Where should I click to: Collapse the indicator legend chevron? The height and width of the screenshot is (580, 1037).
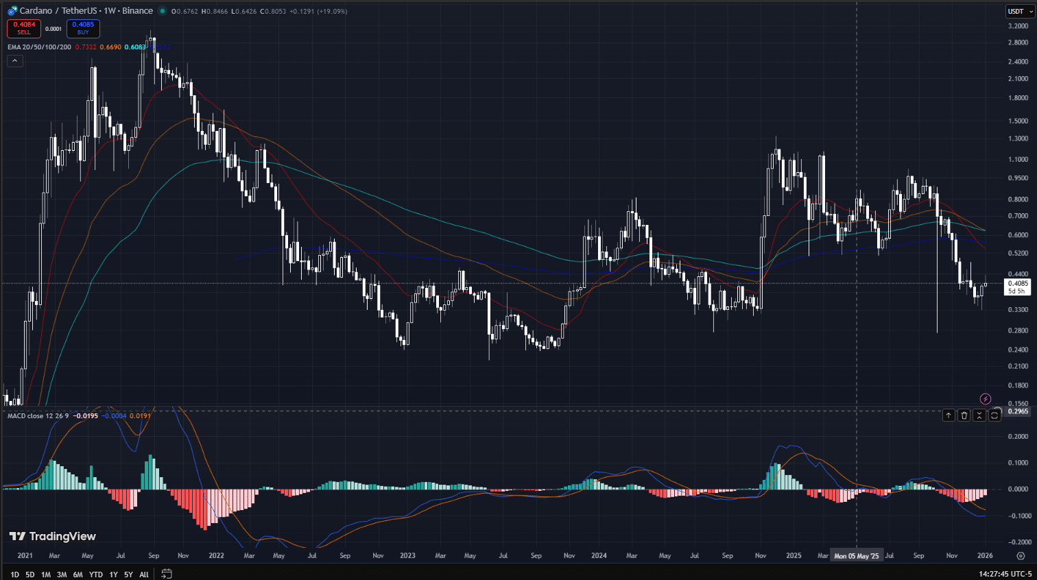point(14,60)
